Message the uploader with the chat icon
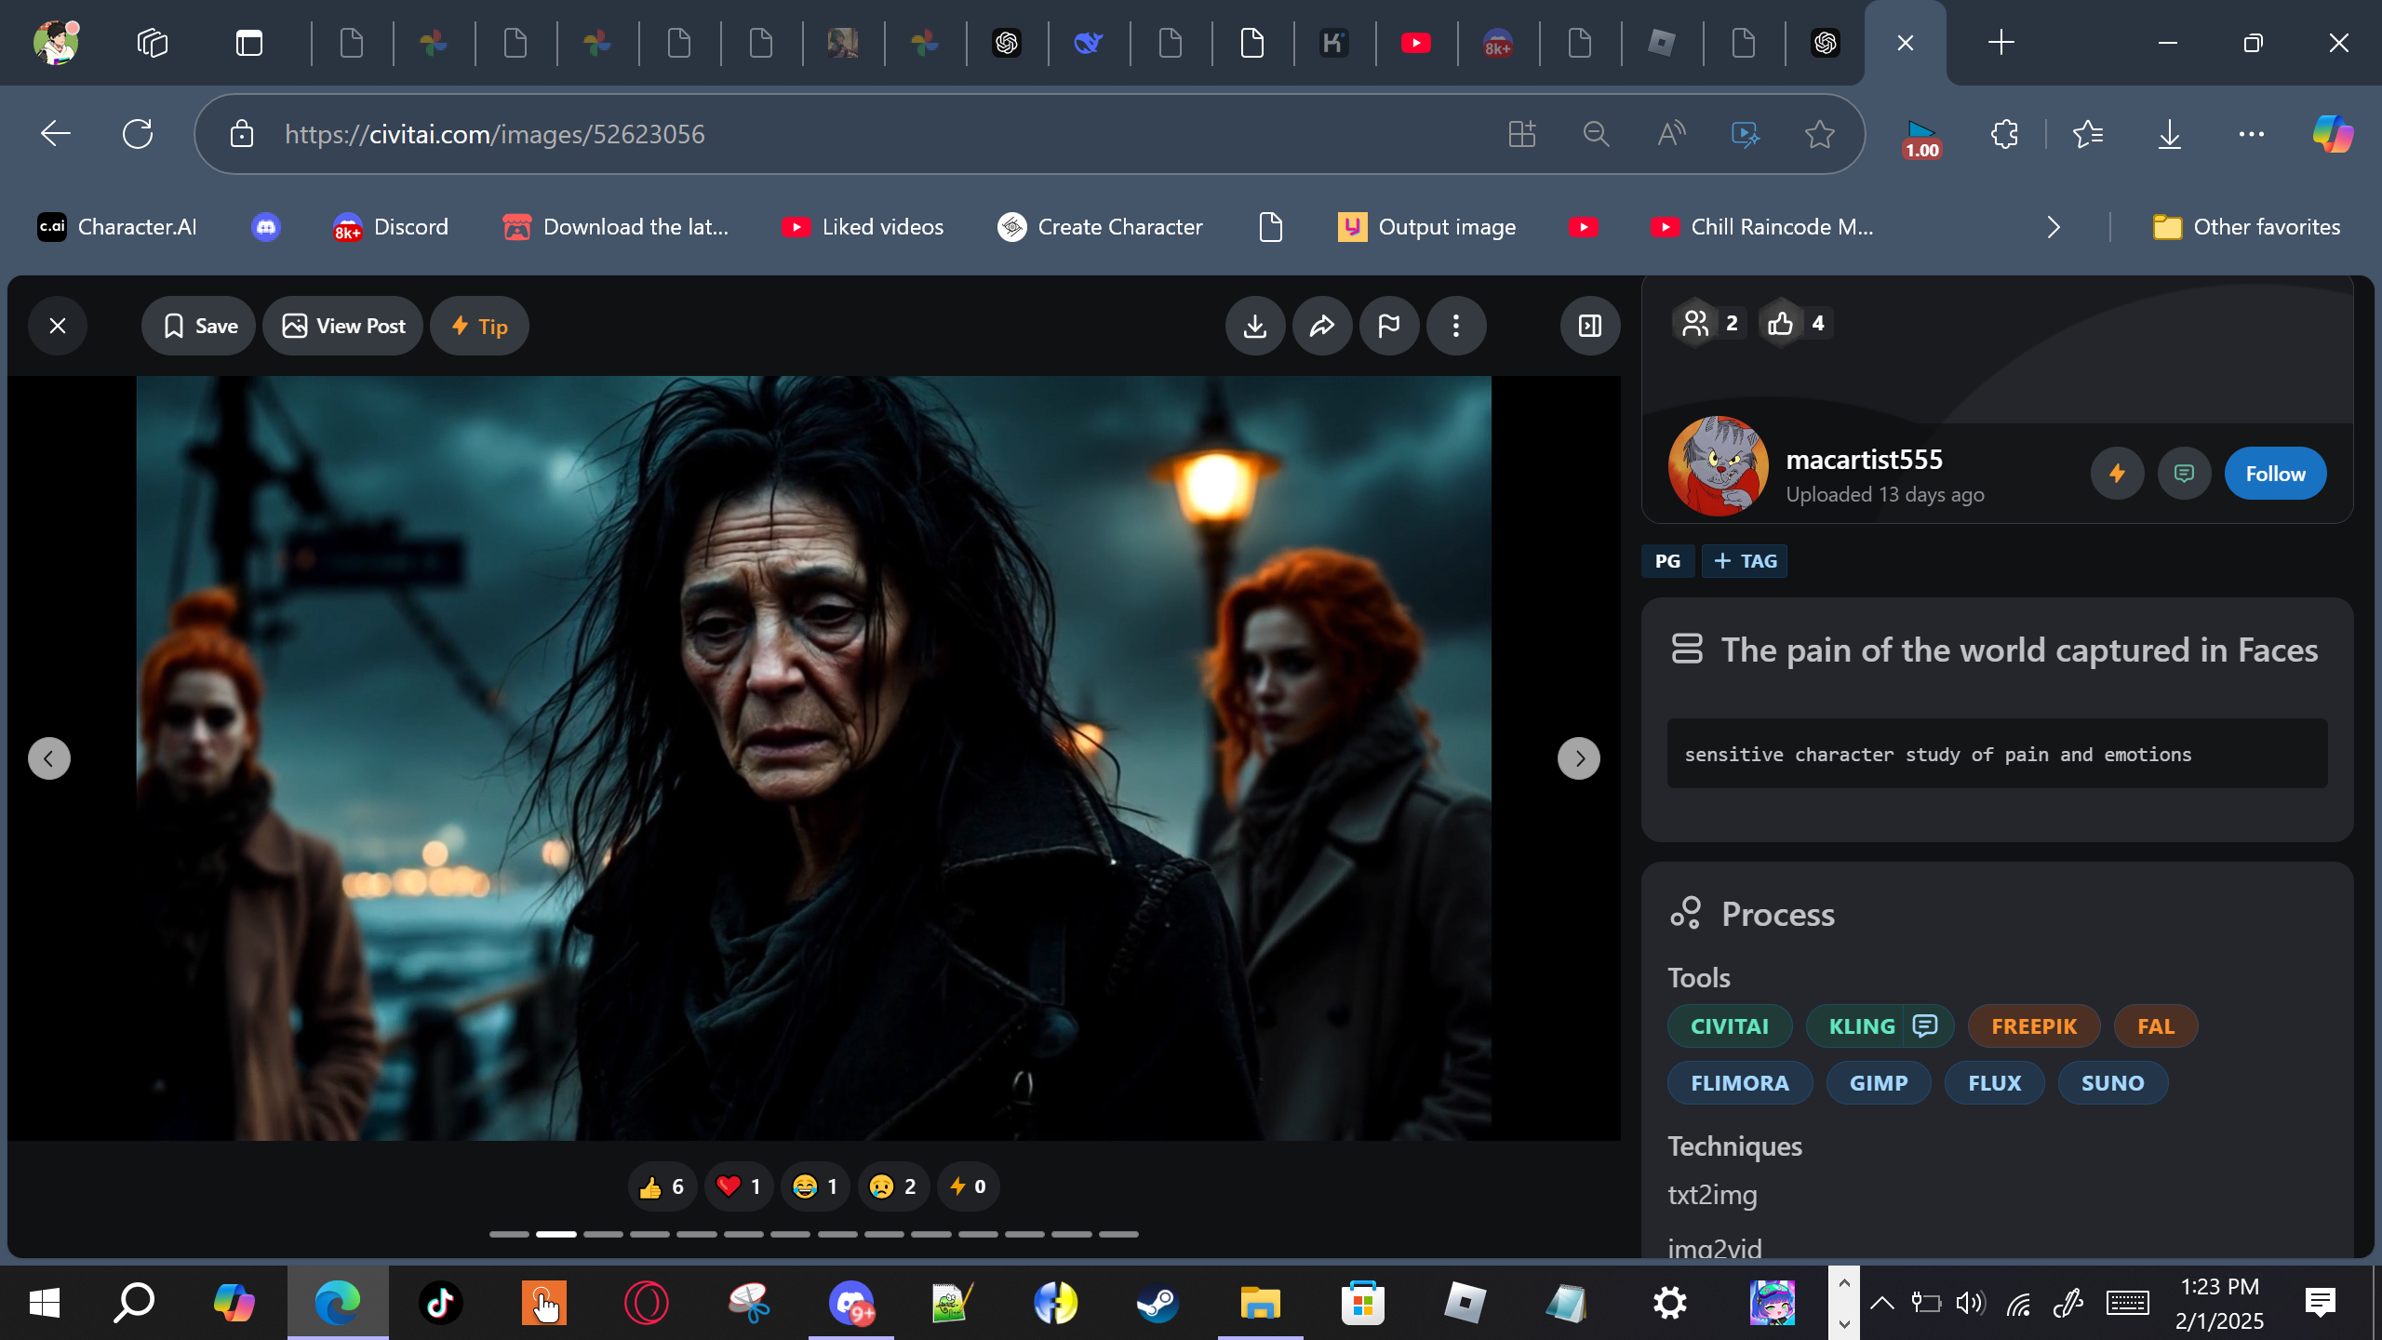Image resolution: width=2382 pixels, height=1340 pixels. tap(2184, 474)
